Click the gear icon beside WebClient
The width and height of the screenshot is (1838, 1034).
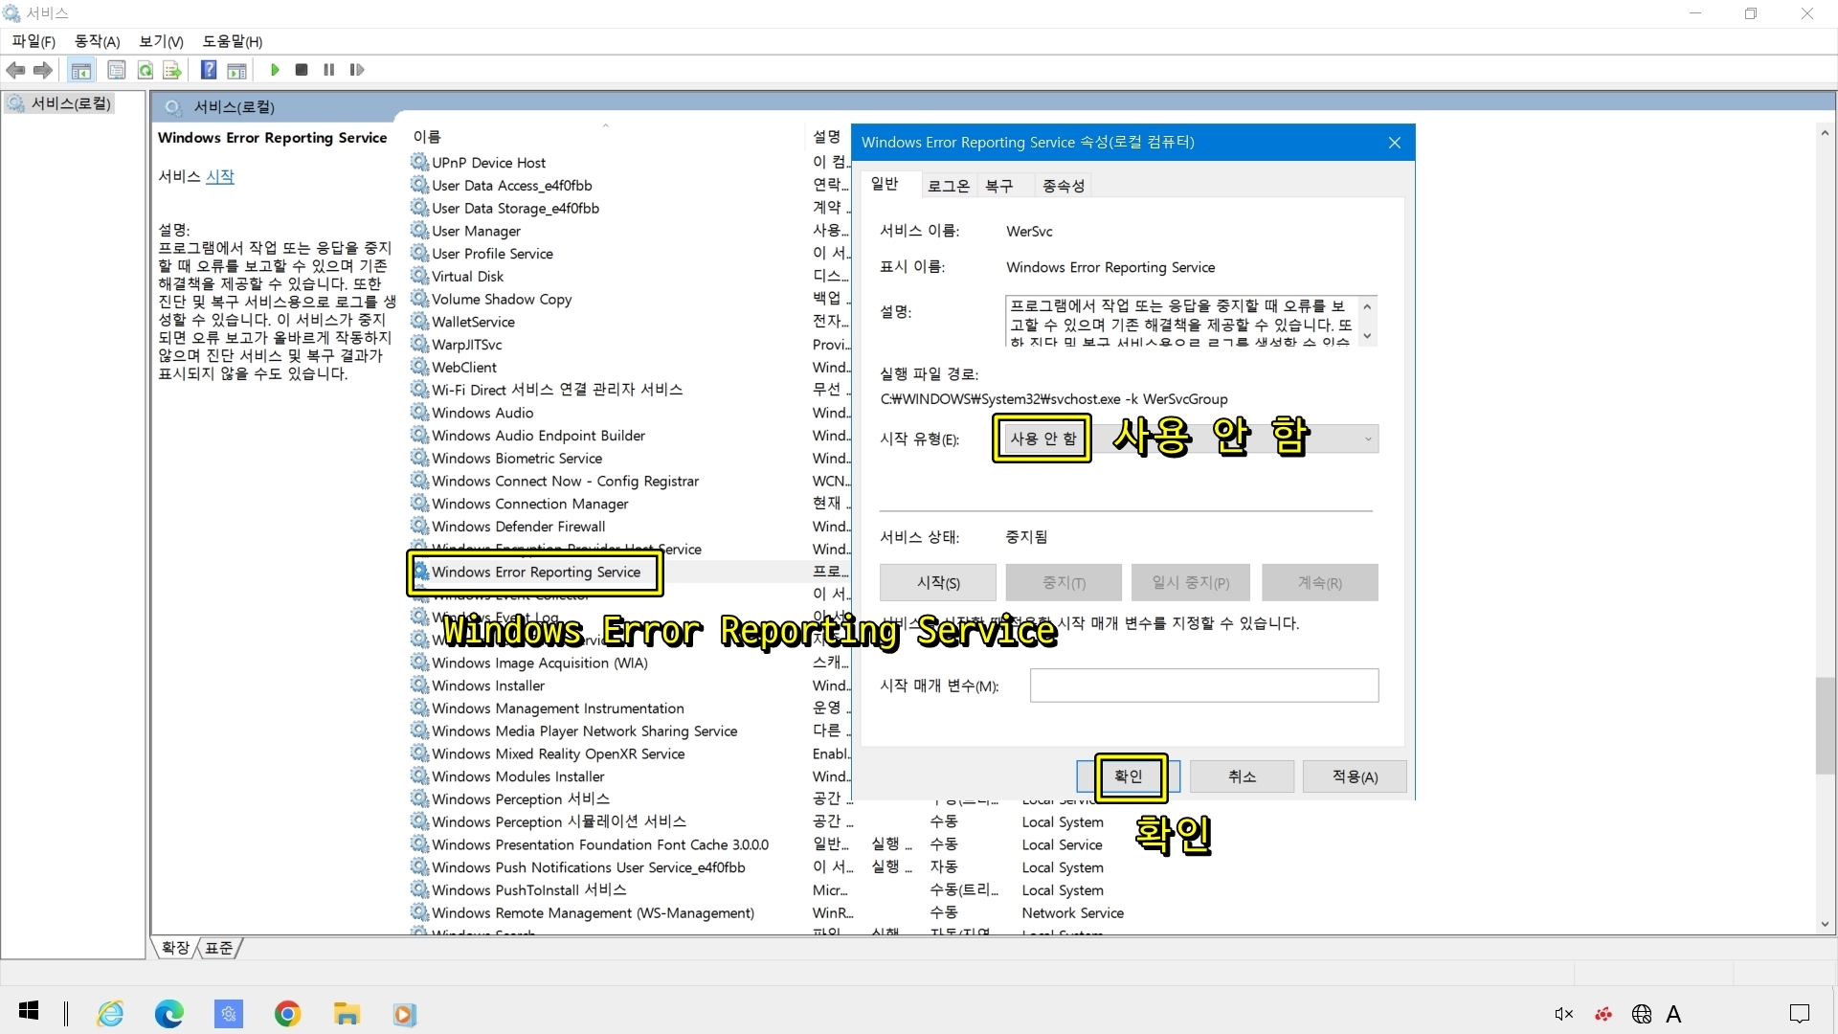[x=419, y=367]
